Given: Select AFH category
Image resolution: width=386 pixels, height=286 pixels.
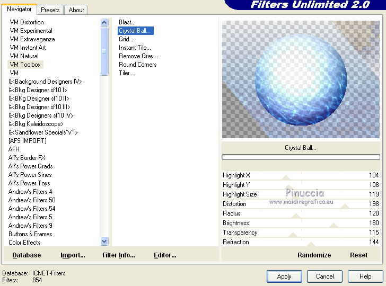Looking at the screenshot, I should pyautogui.click(x=14, y=149).
